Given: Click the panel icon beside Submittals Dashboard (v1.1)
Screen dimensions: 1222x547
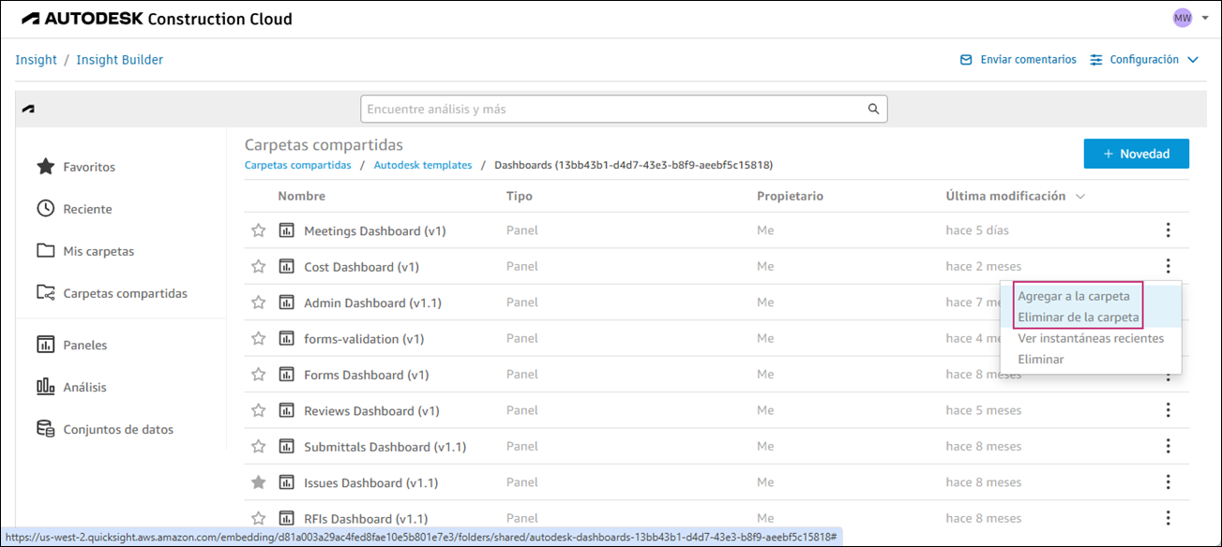Looking at the screenshot, I should (x=287, y=447).
